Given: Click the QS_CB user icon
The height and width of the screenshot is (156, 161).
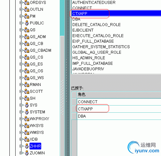Looking at the screenshot, I should click(27, 44).
